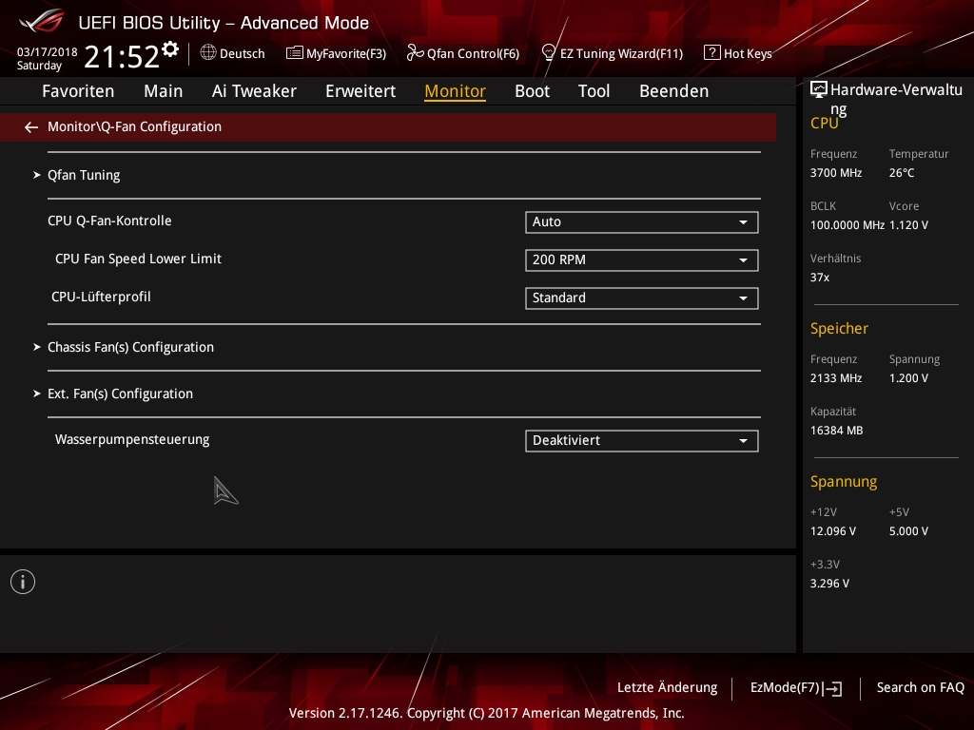The width and height of the screenshot is (974, 730).
Task: Open Qfan Control fan icon
Action: coord(415,53)
